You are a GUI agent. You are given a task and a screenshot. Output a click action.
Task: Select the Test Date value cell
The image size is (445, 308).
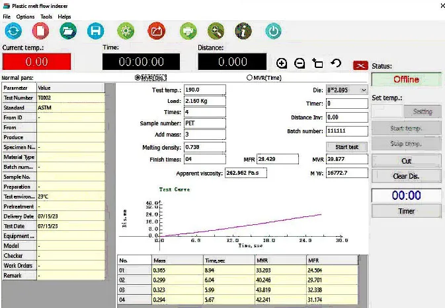pyautogui.click(x=71, y=226)
